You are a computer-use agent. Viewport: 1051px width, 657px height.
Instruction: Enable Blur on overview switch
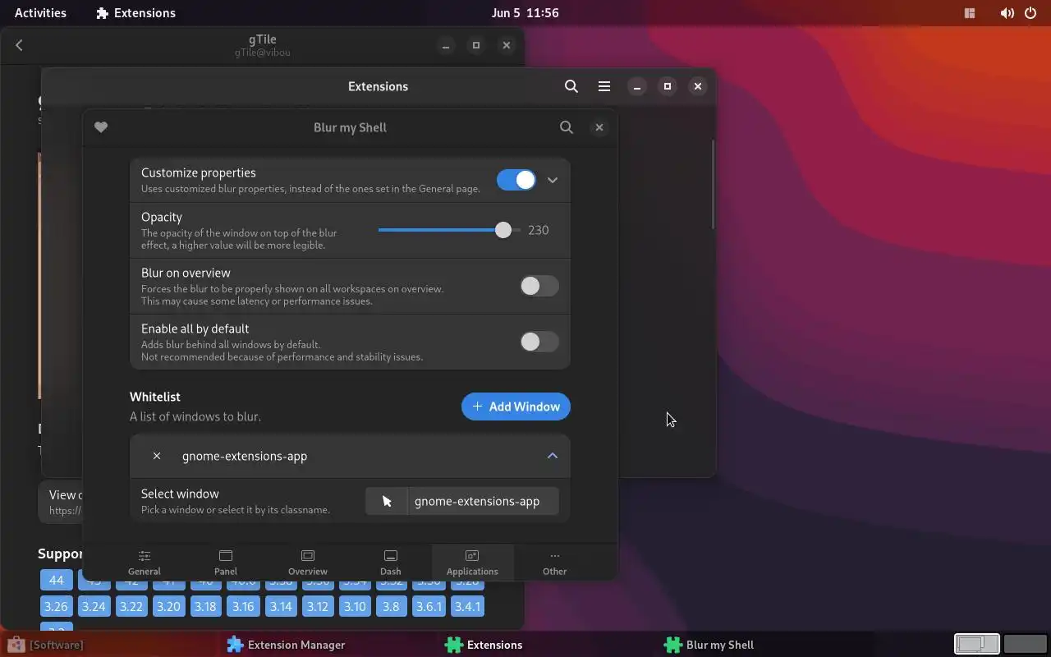[x=539, y=286]
